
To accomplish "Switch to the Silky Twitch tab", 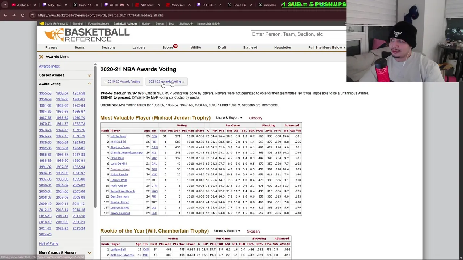I will (x=54, y=5).
